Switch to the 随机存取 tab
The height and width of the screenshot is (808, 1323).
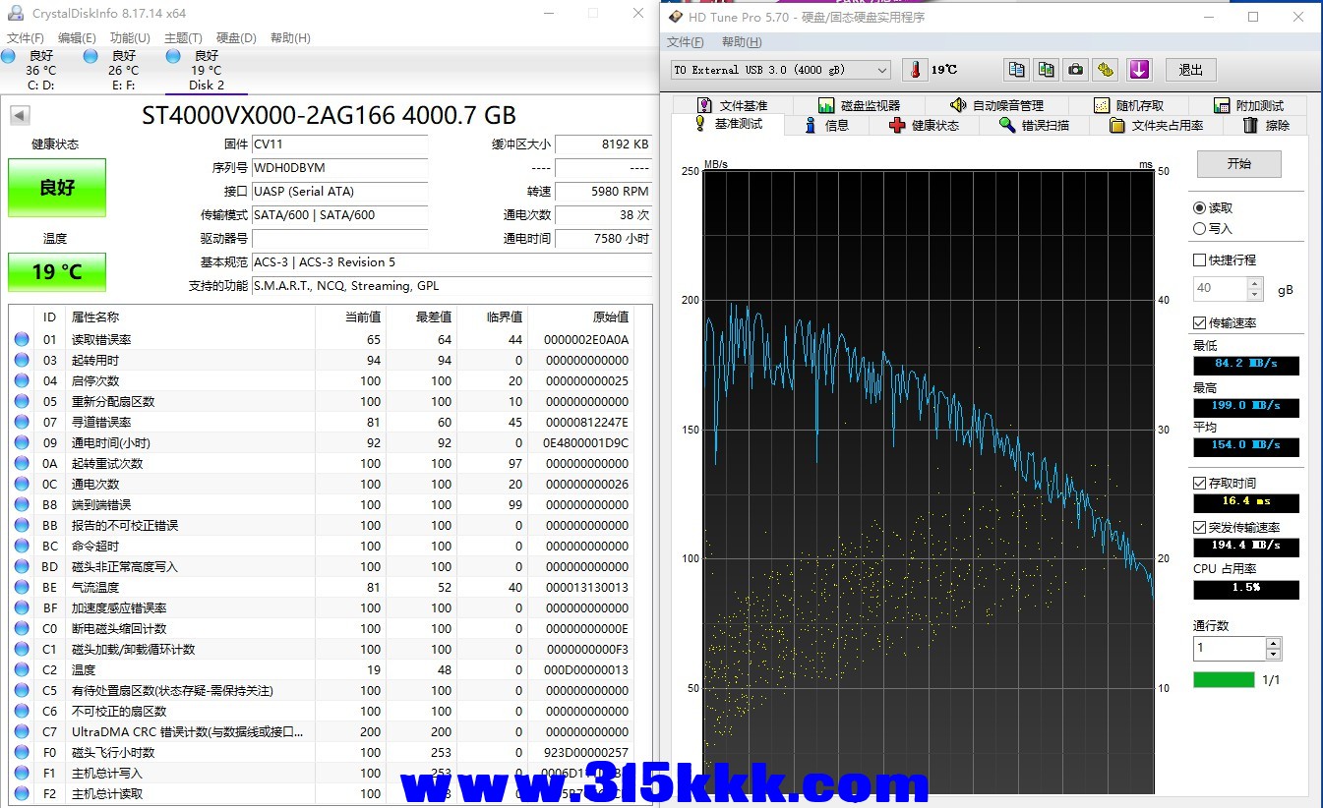tap(1128, 105)
